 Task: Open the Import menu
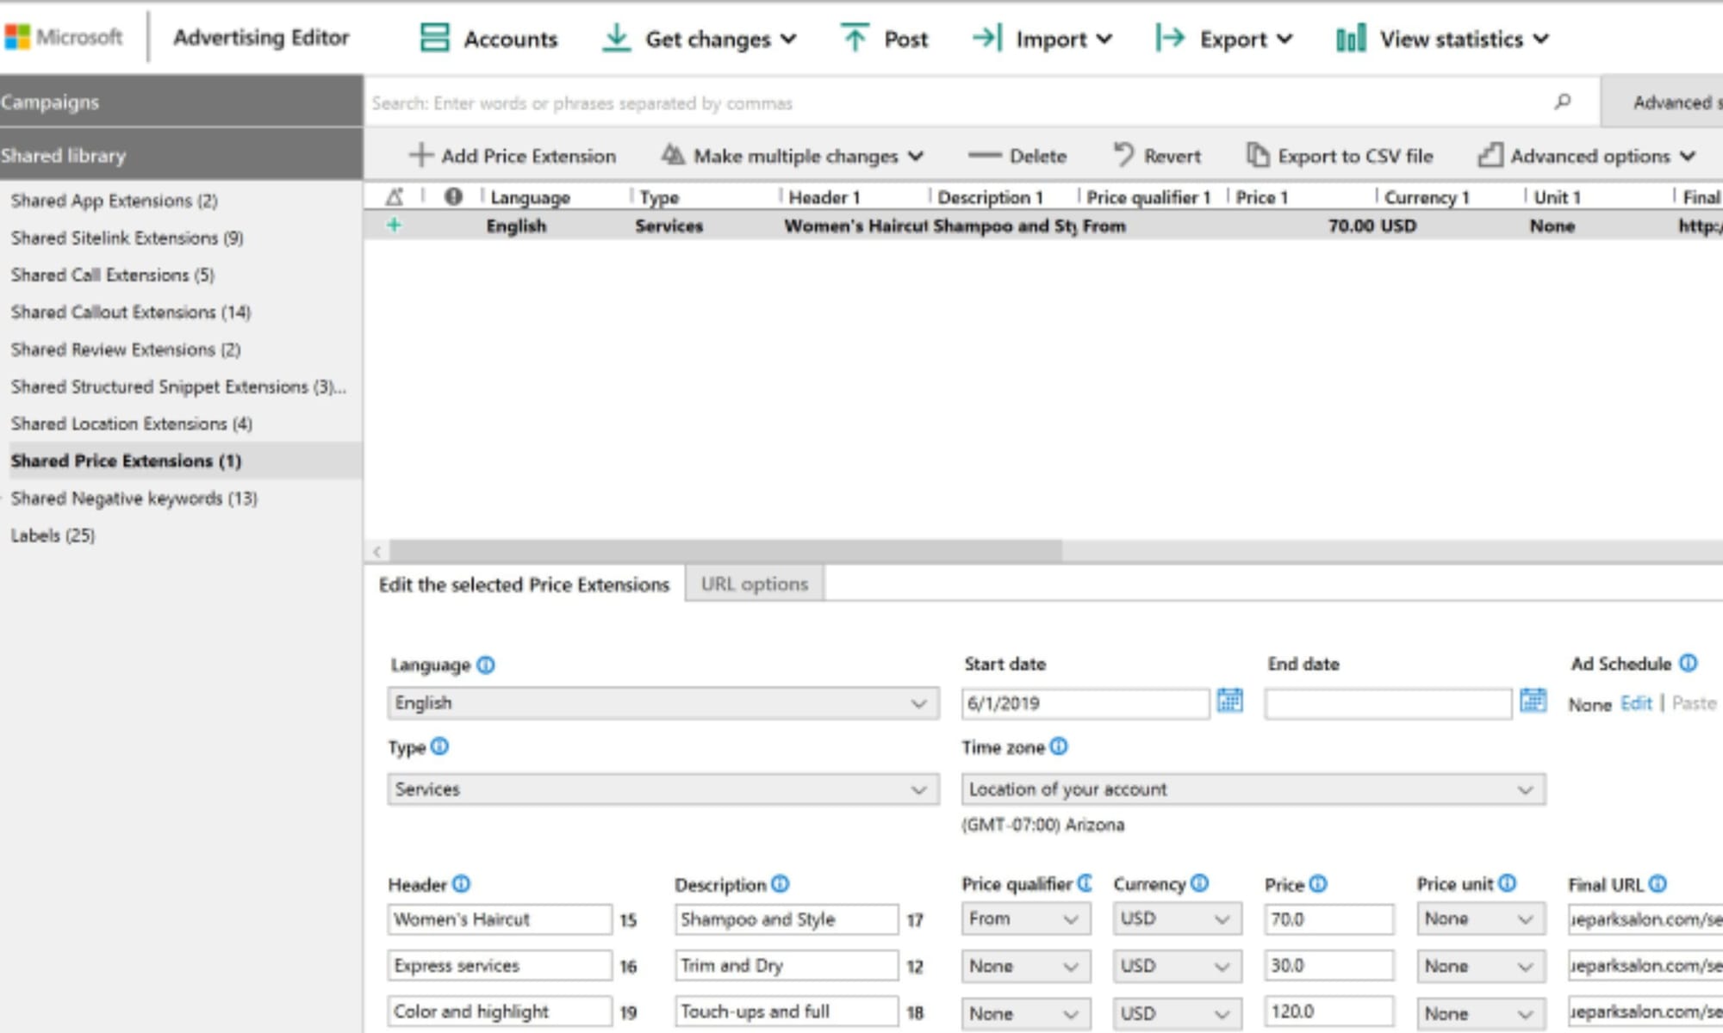tap(1104, 39)
